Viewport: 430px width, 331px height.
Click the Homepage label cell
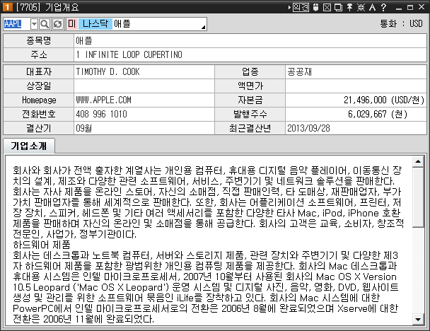39,100
